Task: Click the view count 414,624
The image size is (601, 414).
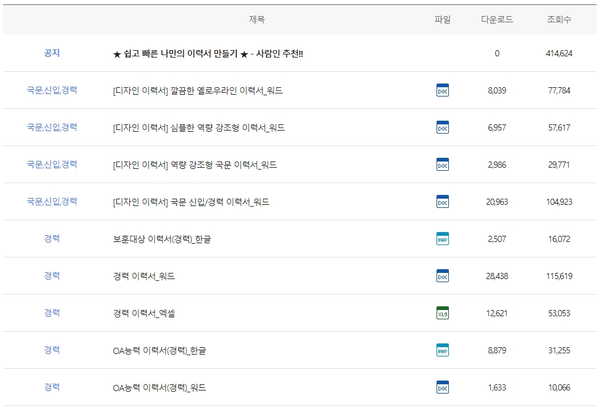Action: point(559,53)
